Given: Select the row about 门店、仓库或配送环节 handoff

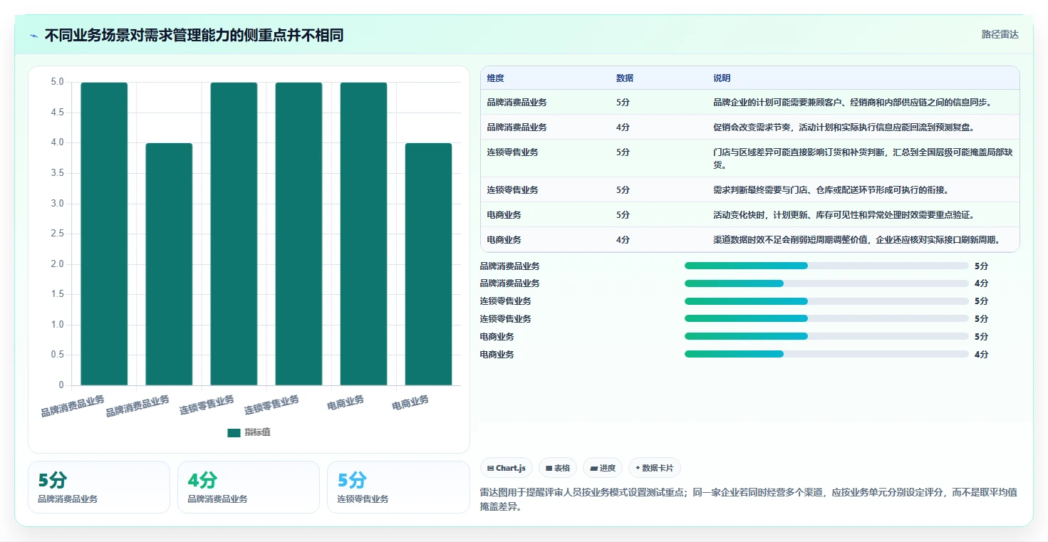Looking at the screenshot, I should tap(750, 189).
